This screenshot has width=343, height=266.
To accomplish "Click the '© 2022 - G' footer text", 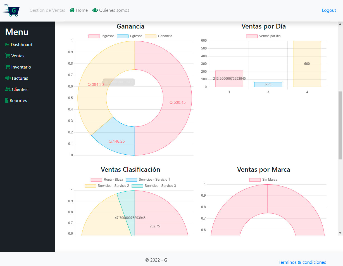I will [156, 260].
